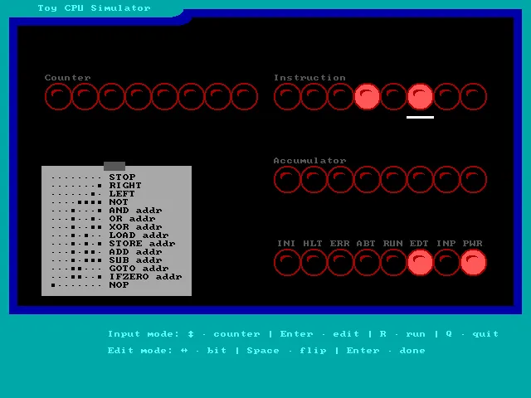Image resolution: width=531 pixels, height=398 pixels.
Task: Toggle the leftmost Instruction bit
Action: pyautogui.click(x=287, y=97)
